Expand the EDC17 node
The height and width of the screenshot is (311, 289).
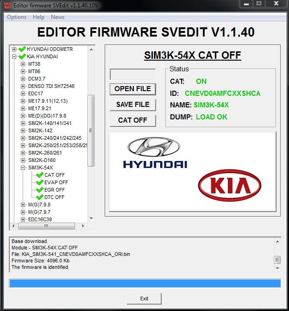[23, 93]
